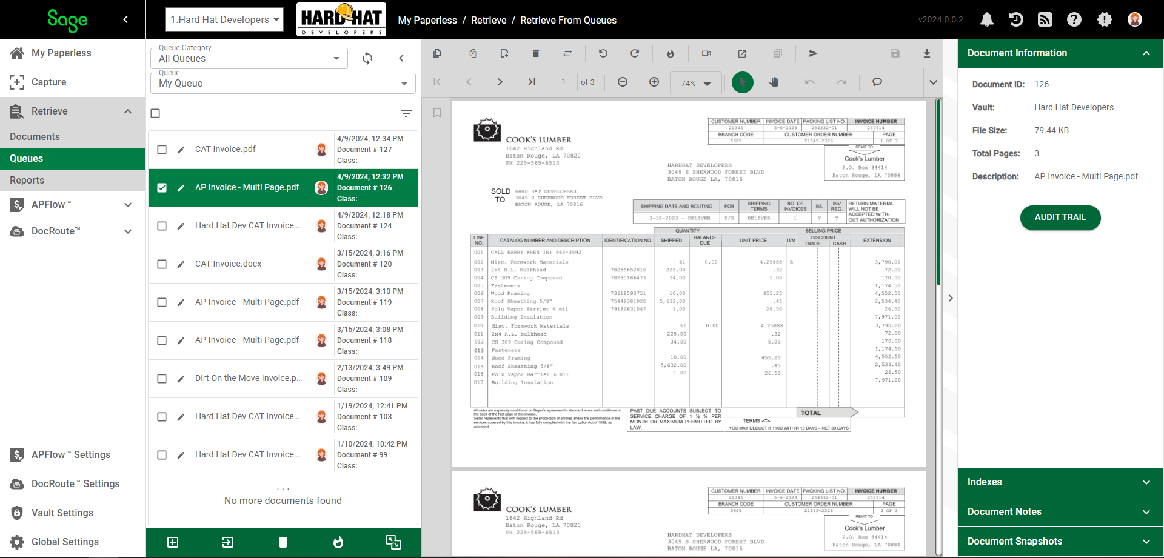Click the My Paperless breadcrumb link
The image size is (1164, 558).
427,20
